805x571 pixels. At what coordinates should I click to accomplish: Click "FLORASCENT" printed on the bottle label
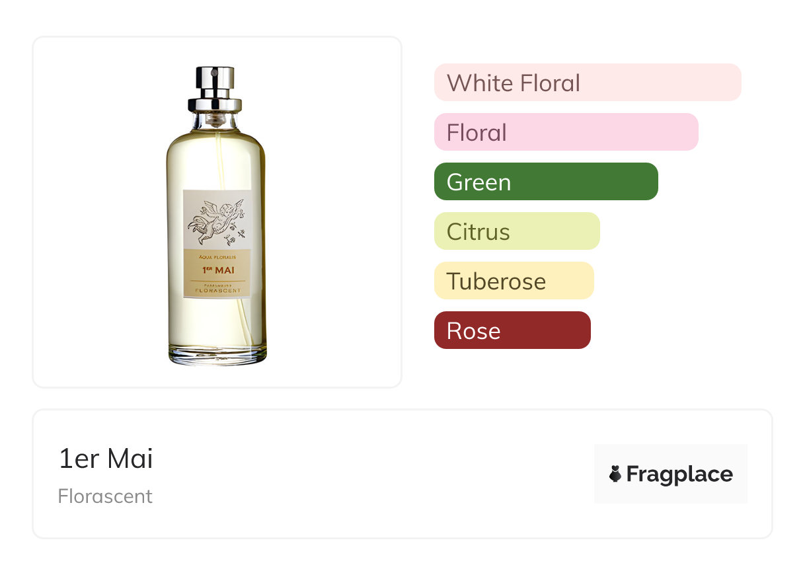pyautogui.click(x=217, y=290)
